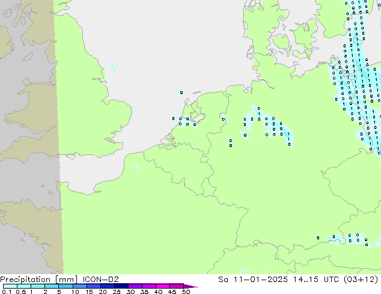
Task: Click the '0.1' legend value
Action: coord(7,292)
